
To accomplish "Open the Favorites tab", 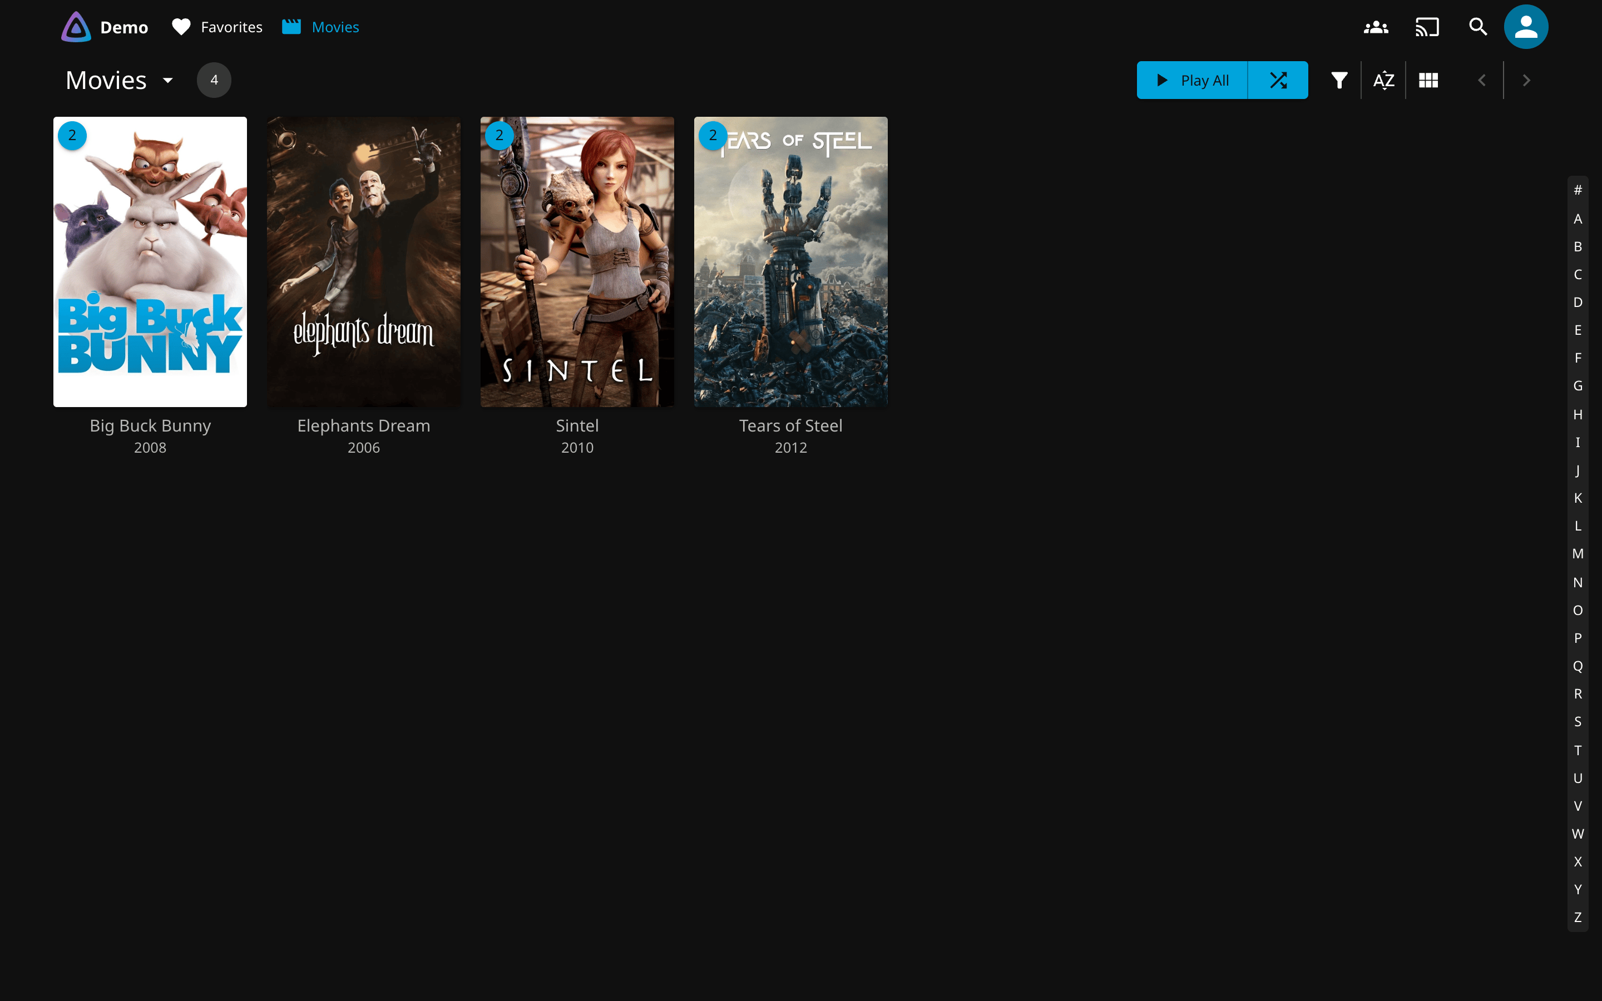I will coord(217,27).
